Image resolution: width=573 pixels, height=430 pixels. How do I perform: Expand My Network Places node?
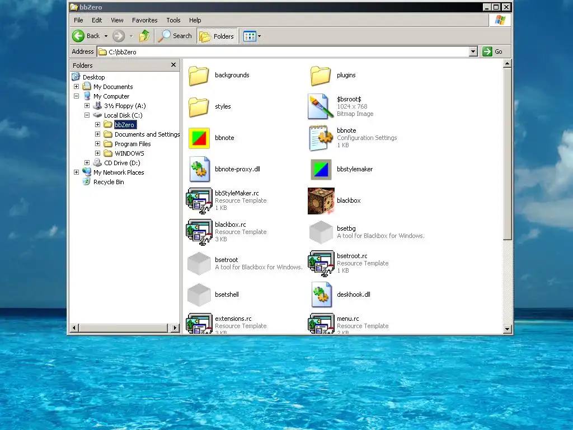click(x=76, y=172)
